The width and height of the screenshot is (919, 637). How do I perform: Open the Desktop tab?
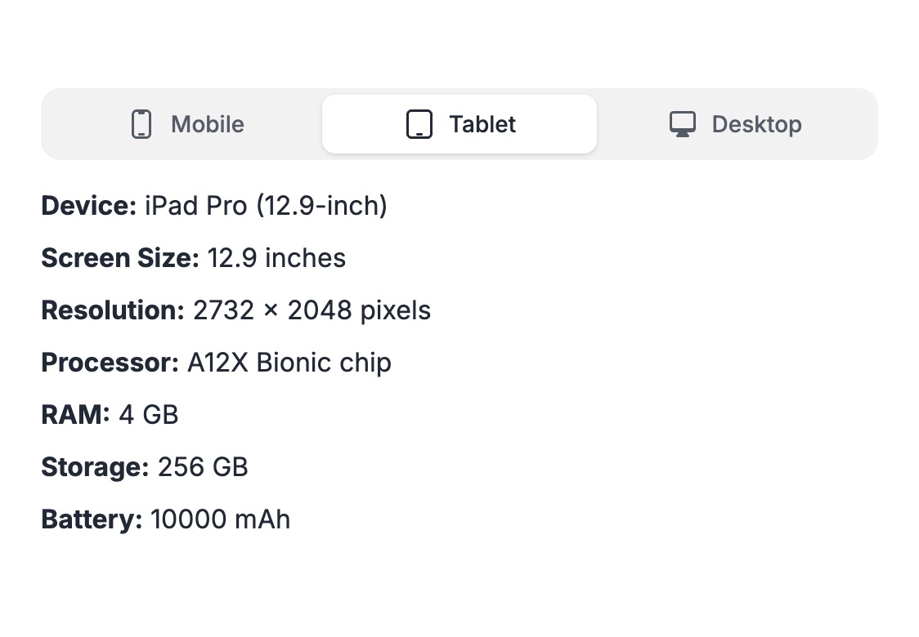pyautogui.click(x=756, y=124)
